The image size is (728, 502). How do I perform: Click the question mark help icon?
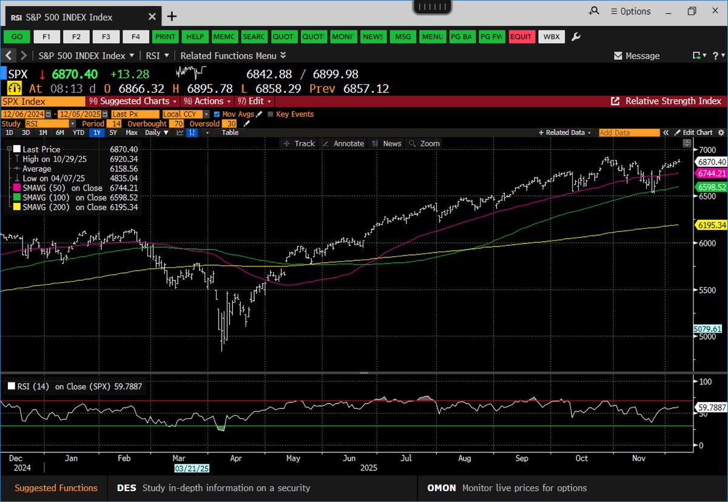pyautogui.click(x=715, y=56)
